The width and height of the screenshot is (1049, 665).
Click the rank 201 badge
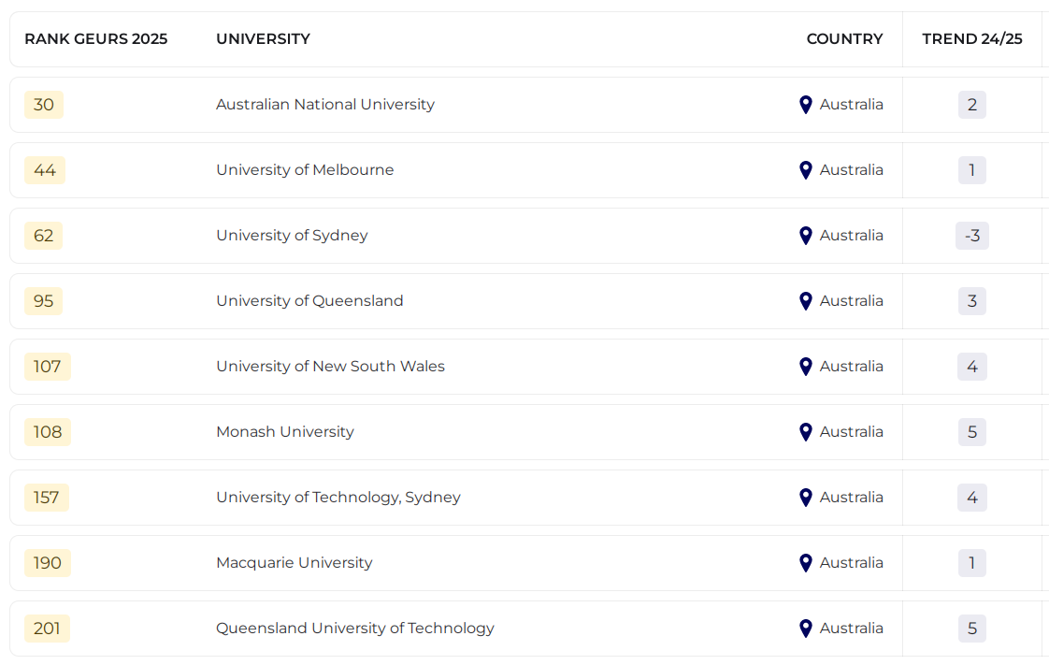click(47, 629)
